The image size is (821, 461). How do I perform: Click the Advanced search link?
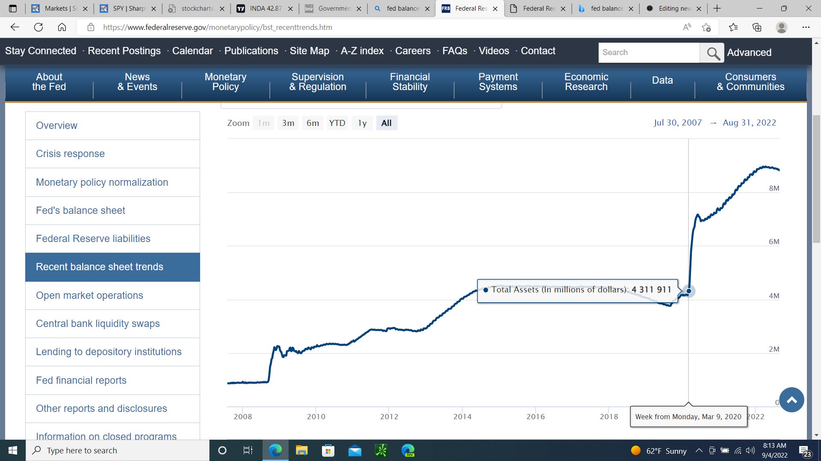coord(749,53)
